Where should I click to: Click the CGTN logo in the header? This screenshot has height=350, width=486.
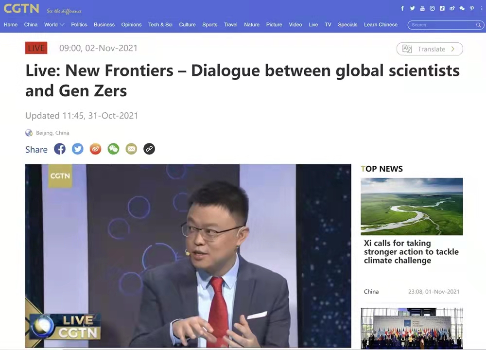pyautogui.click(x=21, y=8)
